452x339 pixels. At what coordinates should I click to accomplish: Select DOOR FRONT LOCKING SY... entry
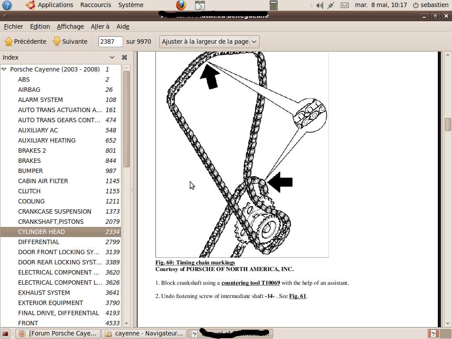pos(60,252)
